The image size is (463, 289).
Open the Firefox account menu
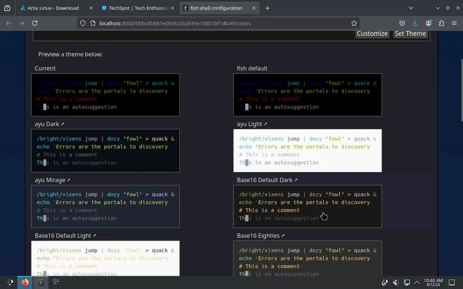[428, 23]
